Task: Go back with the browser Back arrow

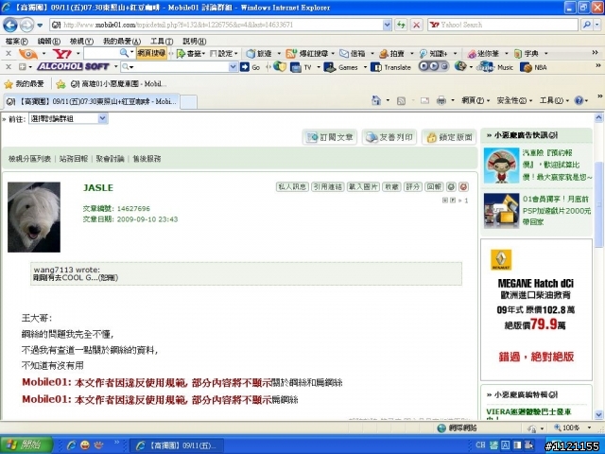Action: pyautogui.click(x=10, y=26)
